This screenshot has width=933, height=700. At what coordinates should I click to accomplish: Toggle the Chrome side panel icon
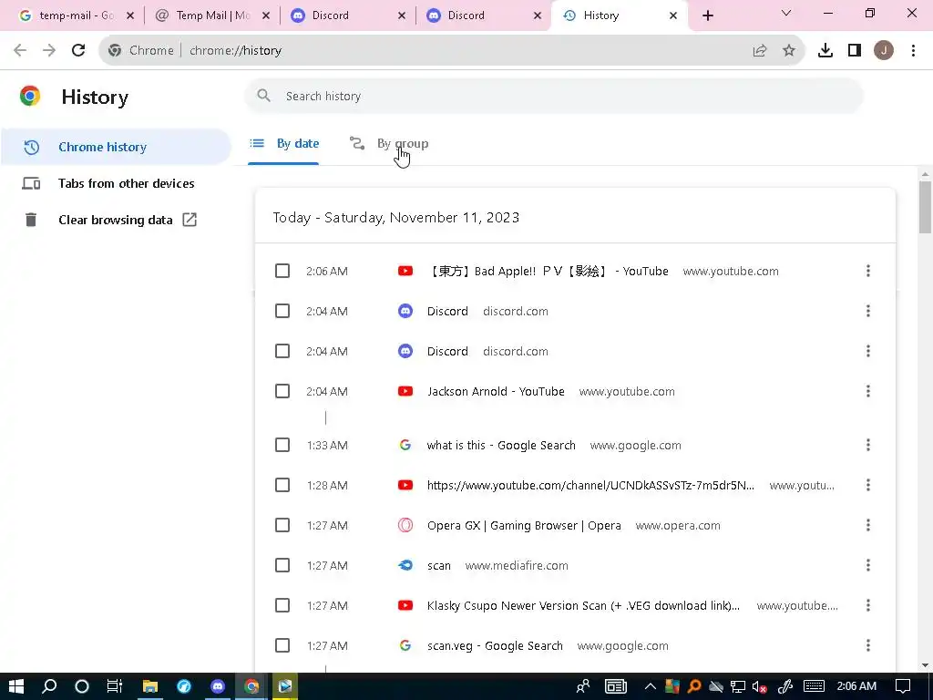pyautogui.click(x=855, y=51)
